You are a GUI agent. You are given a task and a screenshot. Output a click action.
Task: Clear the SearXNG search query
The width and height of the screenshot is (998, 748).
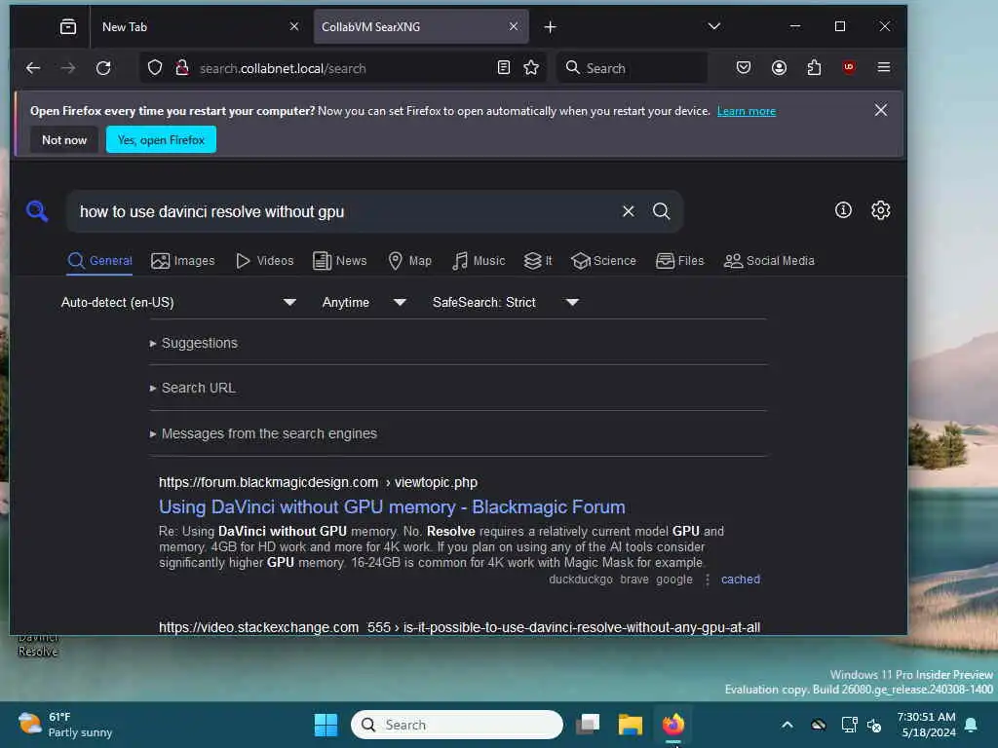629,211
